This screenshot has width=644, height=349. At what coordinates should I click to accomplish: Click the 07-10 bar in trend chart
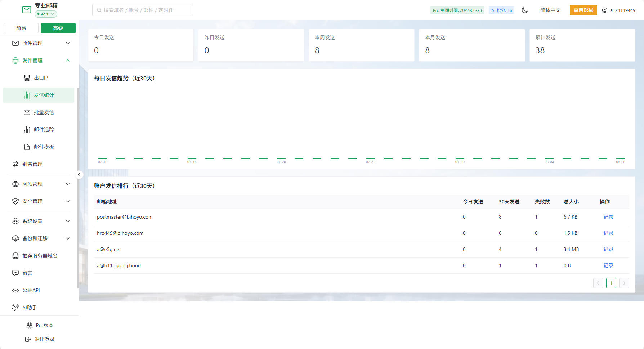click(x=103, y=158)
